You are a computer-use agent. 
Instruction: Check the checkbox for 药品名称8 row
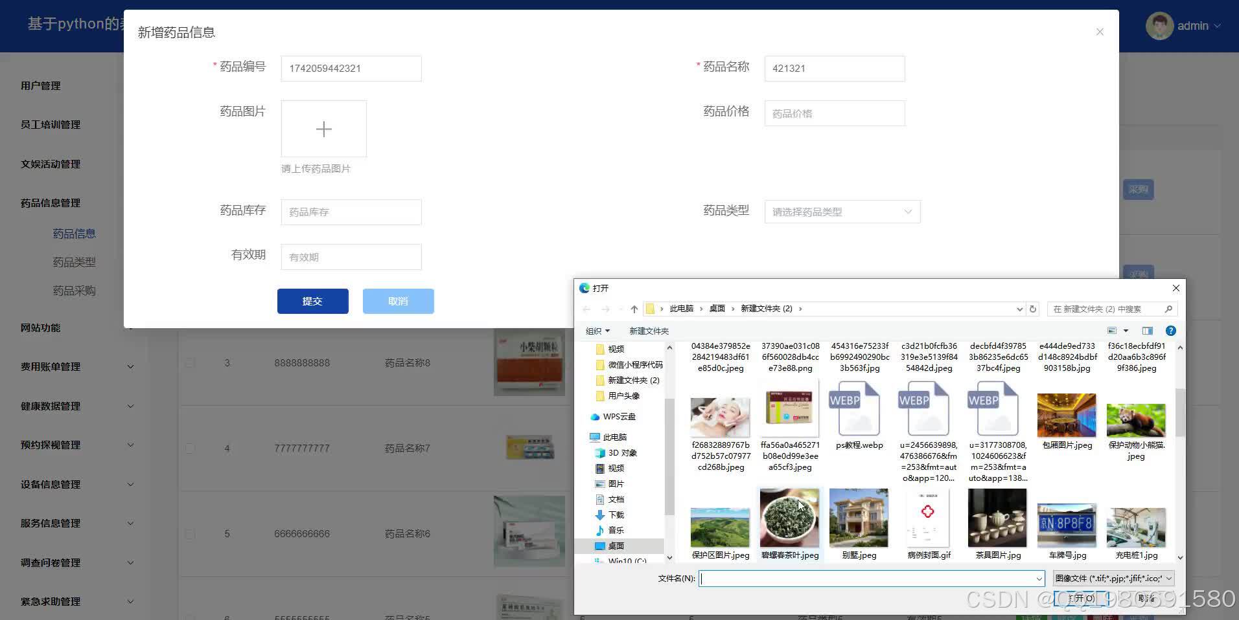[189, 362]
